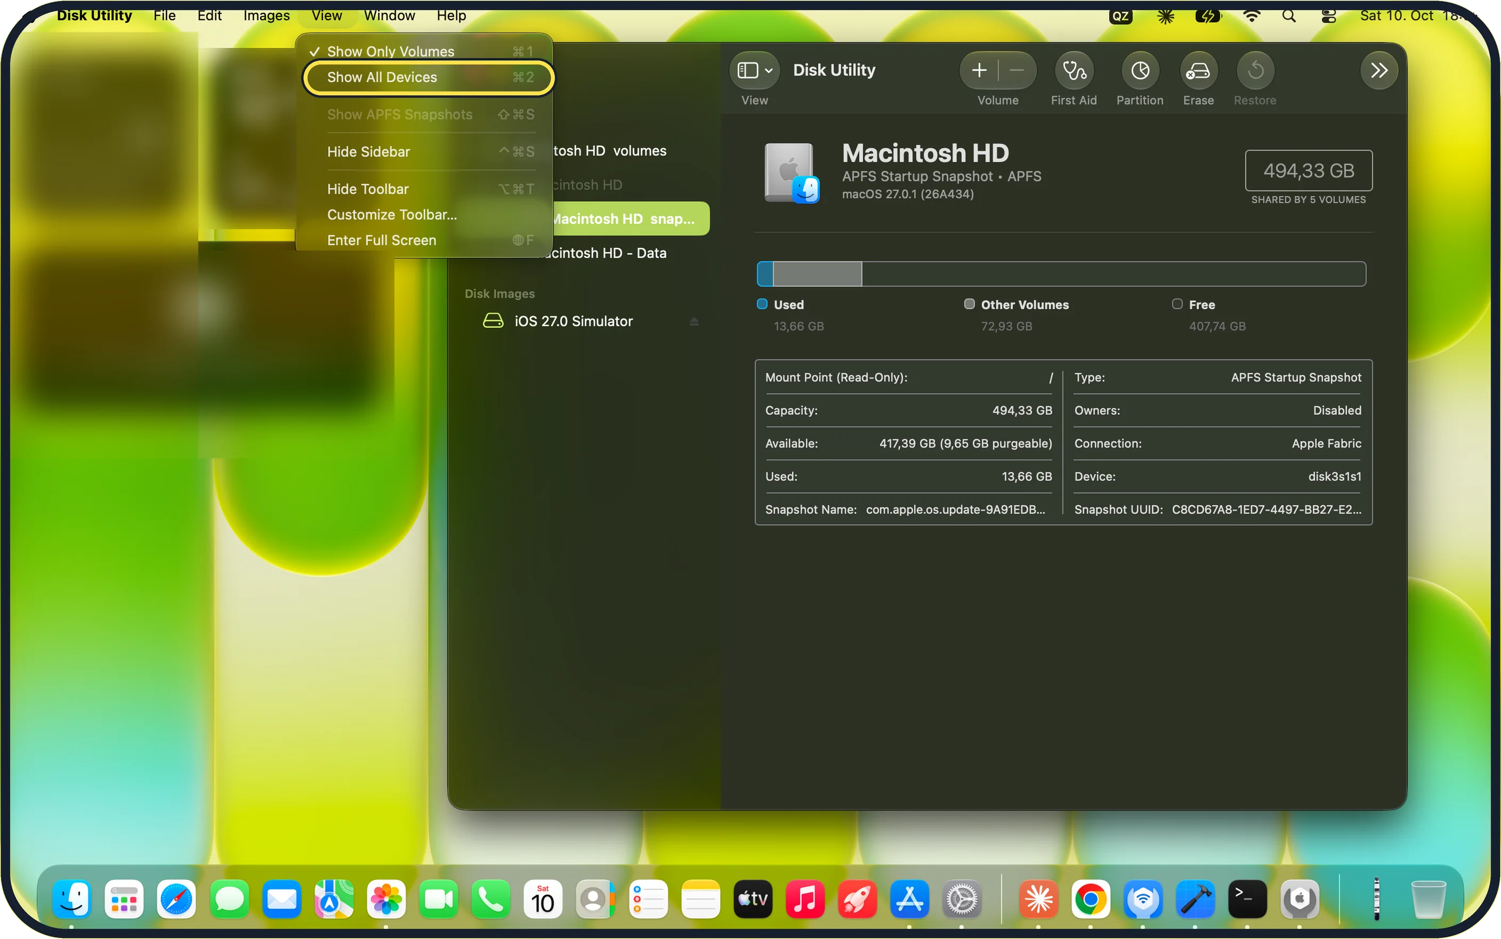Viewport: 1501px width, 939px height.
Task: Click the Erase disk tool
Action: [1198, 71]
